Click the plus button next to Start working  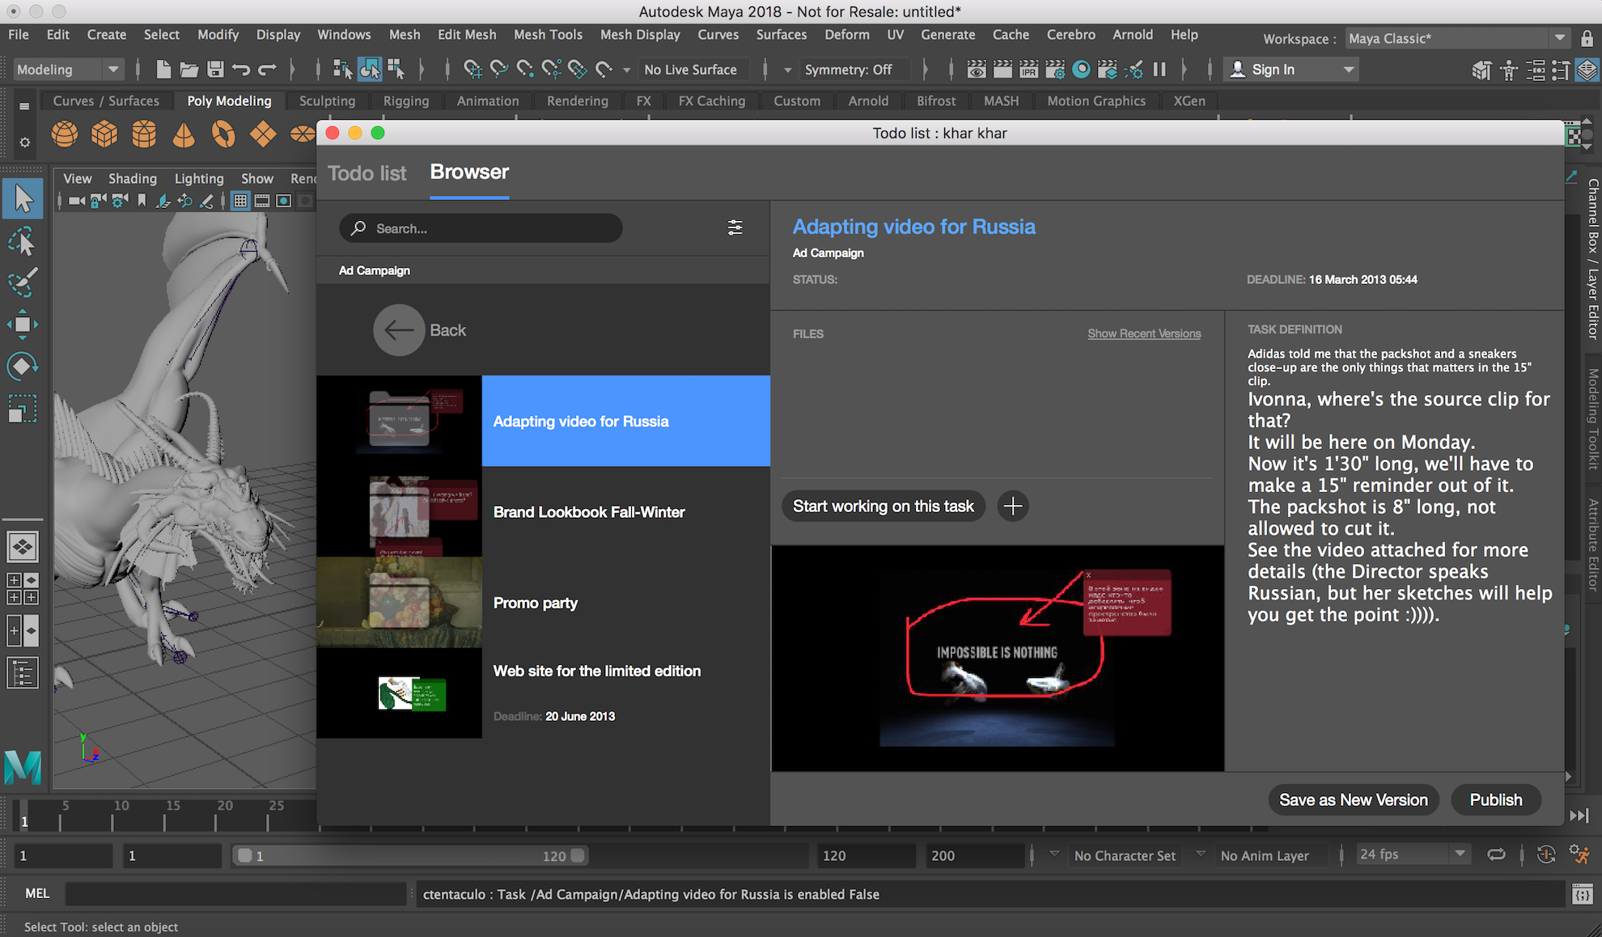coord(1013,507)
